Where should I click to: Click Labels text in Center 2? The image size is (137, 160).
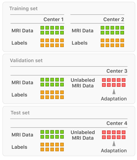tap(80, 43)
